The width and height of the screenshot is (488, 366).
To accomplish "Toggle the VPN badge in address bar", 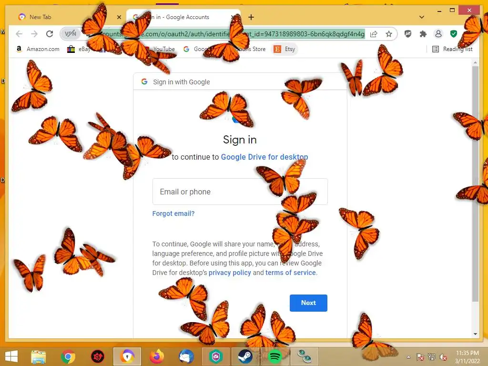I will pos(71,34).
